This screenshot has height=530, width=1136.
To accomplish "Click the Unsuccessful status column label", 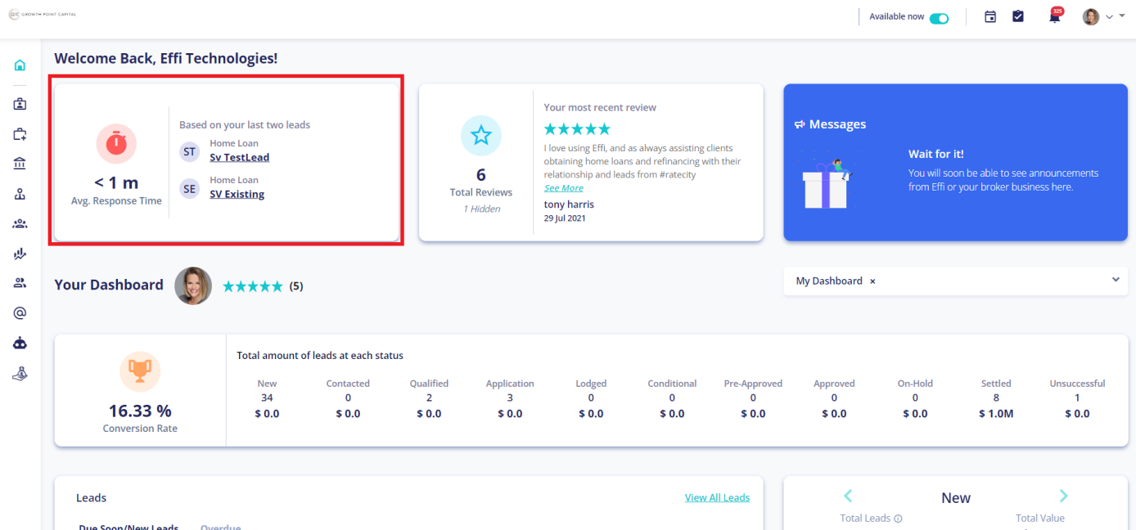I will (x=1077, y=384).
